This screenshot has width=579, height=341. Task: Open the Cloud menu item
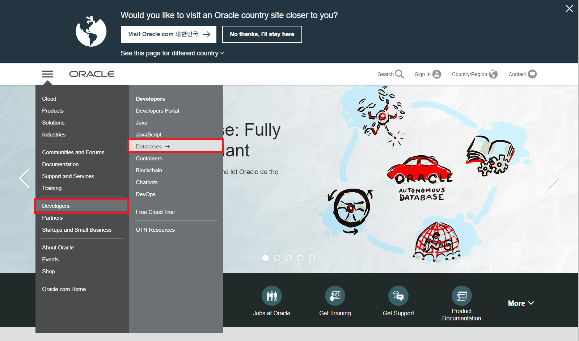[x=49, y=98]
